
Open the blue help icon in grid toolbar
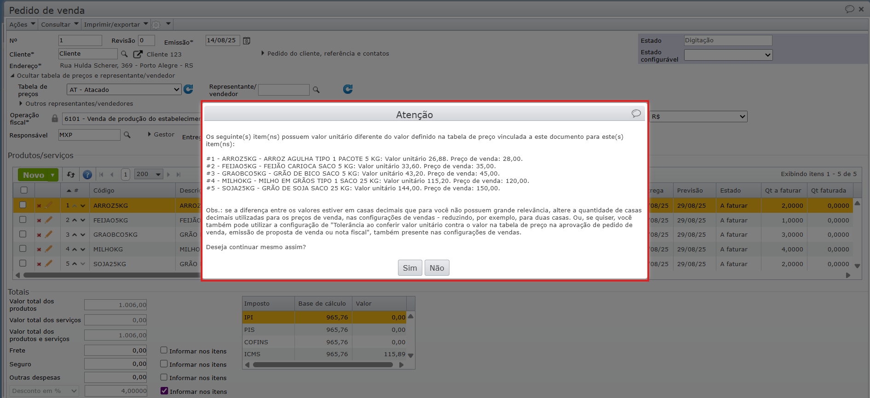[87, 175]
